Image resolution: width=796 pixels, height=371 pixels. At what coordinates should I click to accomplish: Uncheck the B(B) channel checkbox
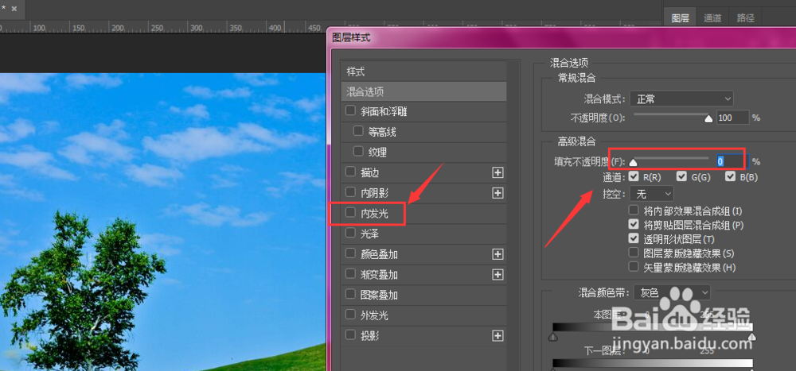(x=731, y=176)
